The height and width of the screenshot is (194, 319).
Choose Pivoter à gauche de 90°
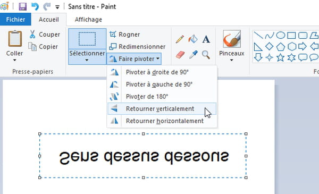click(162, 85)
